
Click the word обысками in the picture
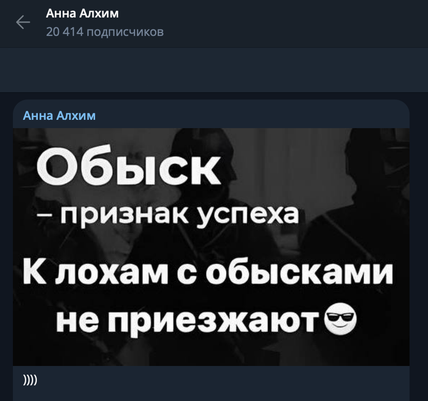[299, 272]
